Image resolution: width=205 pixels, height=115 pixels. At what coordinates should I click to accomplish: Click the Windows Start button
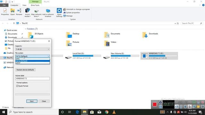click(4, 112)
